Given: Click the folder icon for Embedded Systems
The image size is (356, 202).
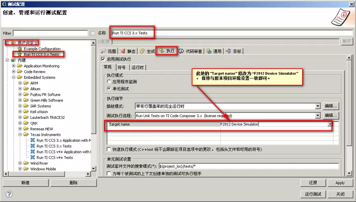Looking at the screenshot, I should click(20, 77).
